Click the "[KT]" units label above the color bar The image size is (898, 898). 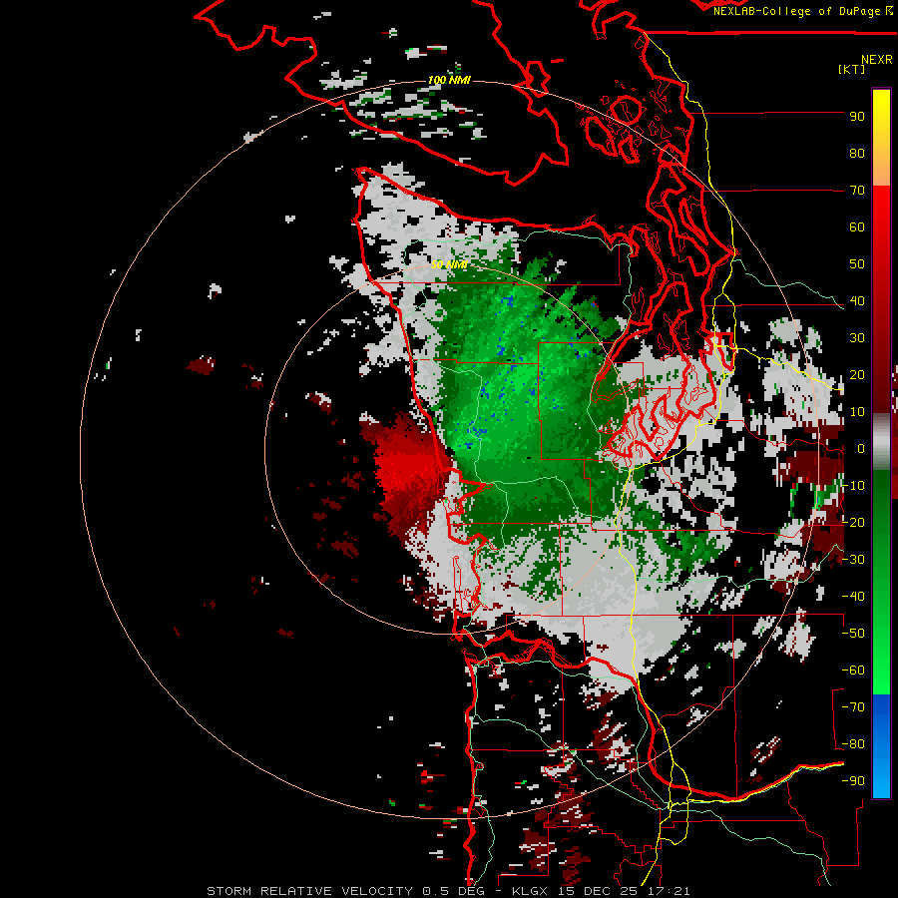point(852,69)
